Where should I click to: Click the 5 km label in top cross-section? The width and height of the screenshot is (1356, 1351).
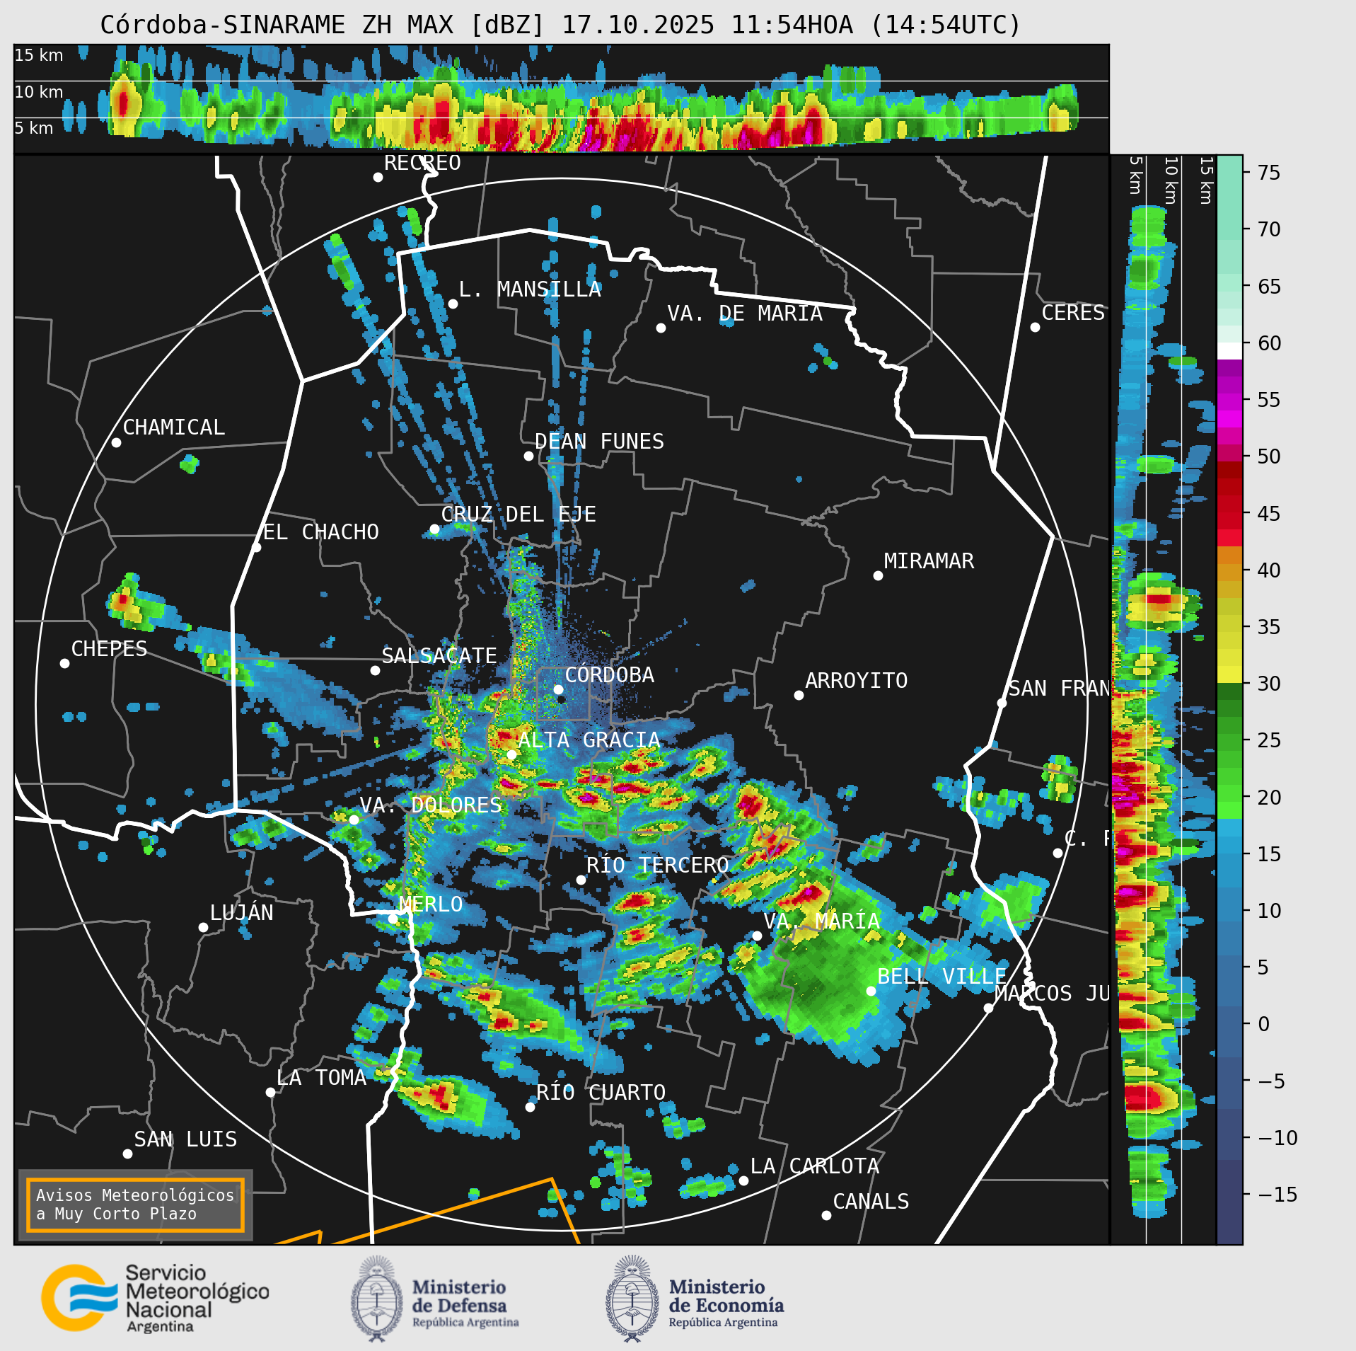pyautogui.click(x=34, y=128)
